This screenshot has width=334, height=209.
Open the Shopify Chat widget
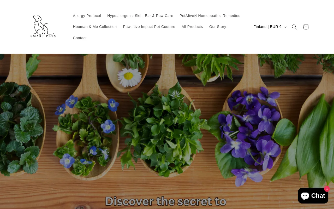coord(313,196)
